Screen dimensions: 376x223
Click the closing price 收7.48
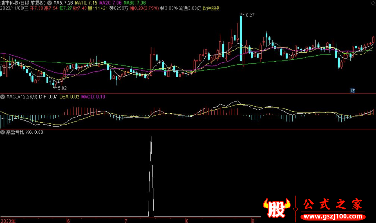80,8
